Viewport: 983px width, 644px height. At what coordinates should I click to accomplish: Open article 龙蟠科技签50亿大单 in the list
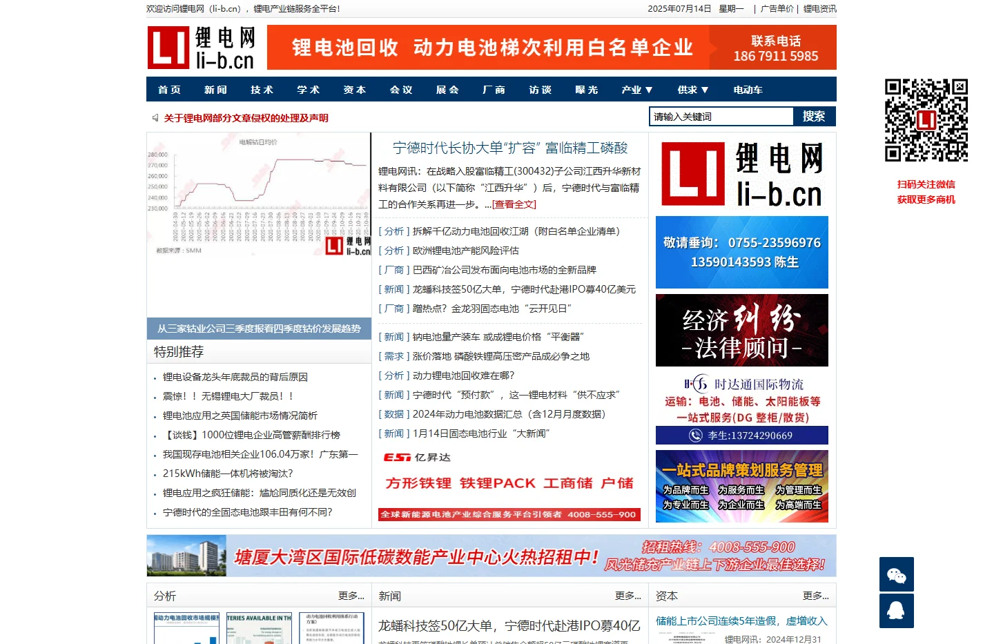click(524, 289)
